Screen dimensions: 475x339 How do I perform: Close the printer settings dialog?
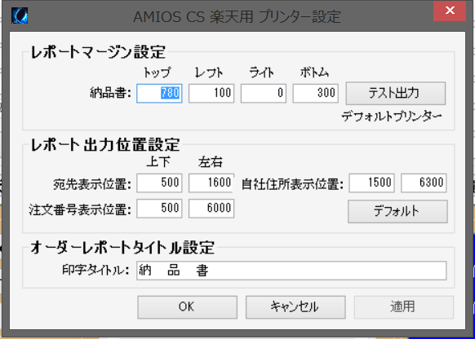click(x=450, y=11)
